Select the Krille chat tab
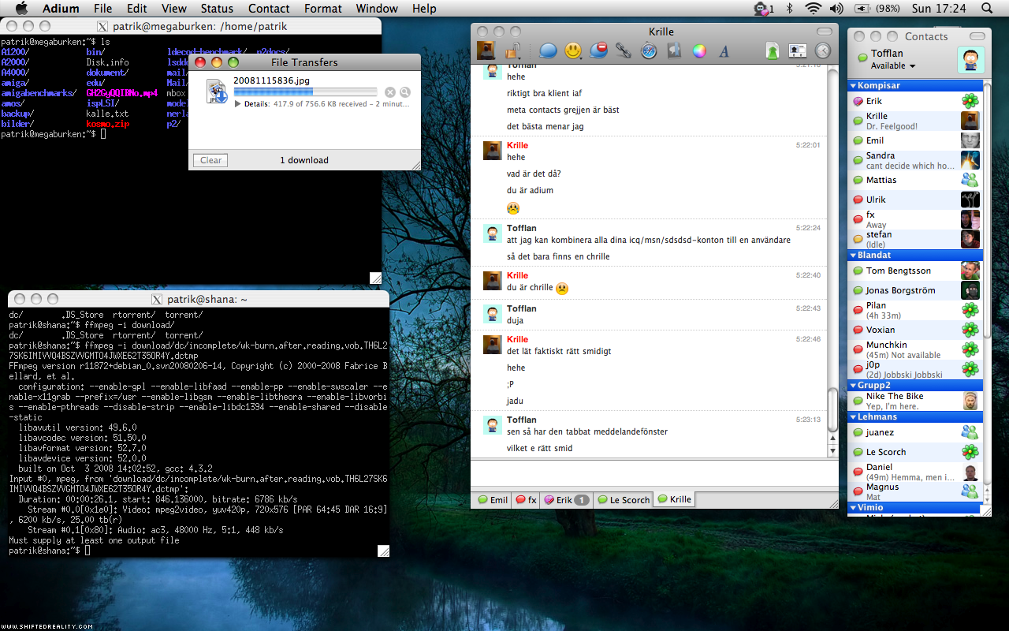 click(x=675, y=498)
